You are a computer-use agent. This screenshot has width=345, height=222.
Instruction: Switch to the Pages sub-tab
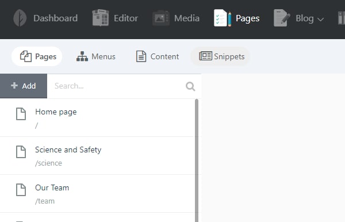(x=37, y=56)
